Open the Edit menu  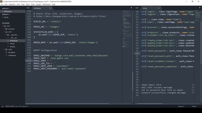click(x=6, y=4)
